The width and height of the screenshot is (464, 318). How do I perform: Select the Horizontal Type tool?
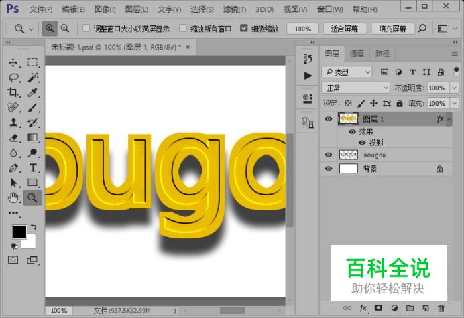pos(33,168)
